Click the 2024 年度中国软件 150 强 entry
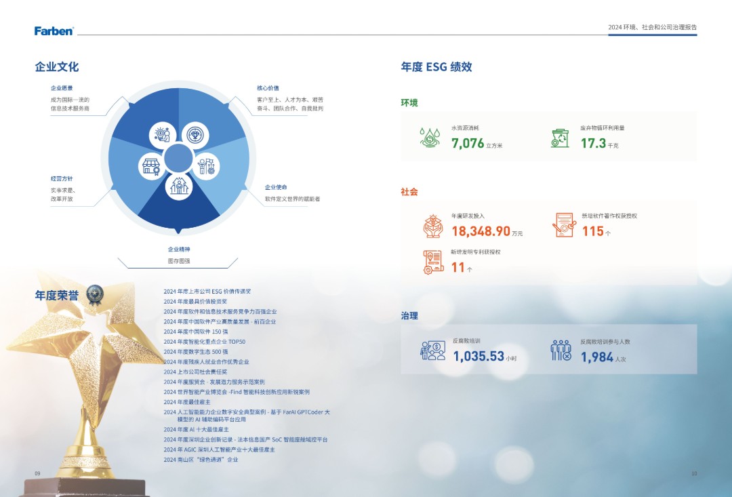Image resolution: width=732 pixels, height=497 pixels. tap(196, 332)
